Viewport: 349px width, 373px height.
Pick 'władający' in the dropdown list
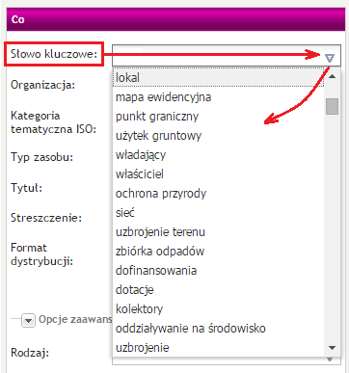tap(219, 154)
